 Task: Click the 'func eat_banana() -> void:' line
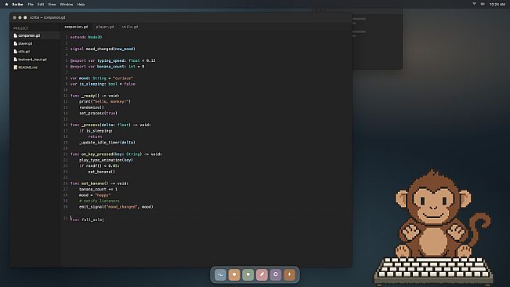coord(99,183)
